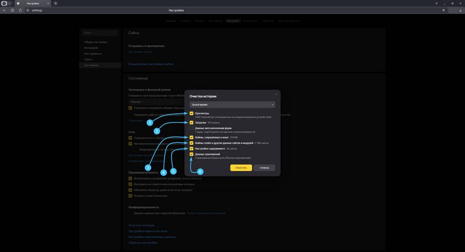Select Общие настройки in sidebar
Viewport: 465px width, 252px height.
(x=95, y=42)
